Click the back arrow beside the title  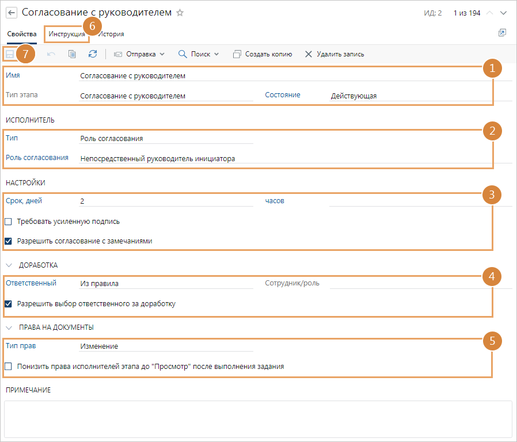12,13
